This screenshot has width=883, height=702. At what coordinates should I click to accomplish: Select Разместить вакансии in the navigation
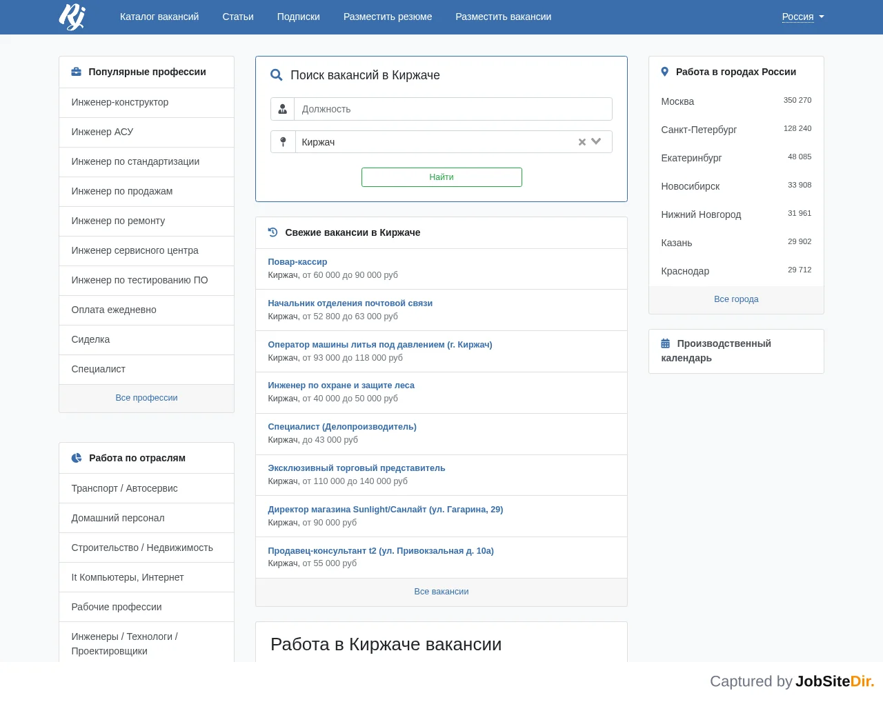click(x=504, y=17)
